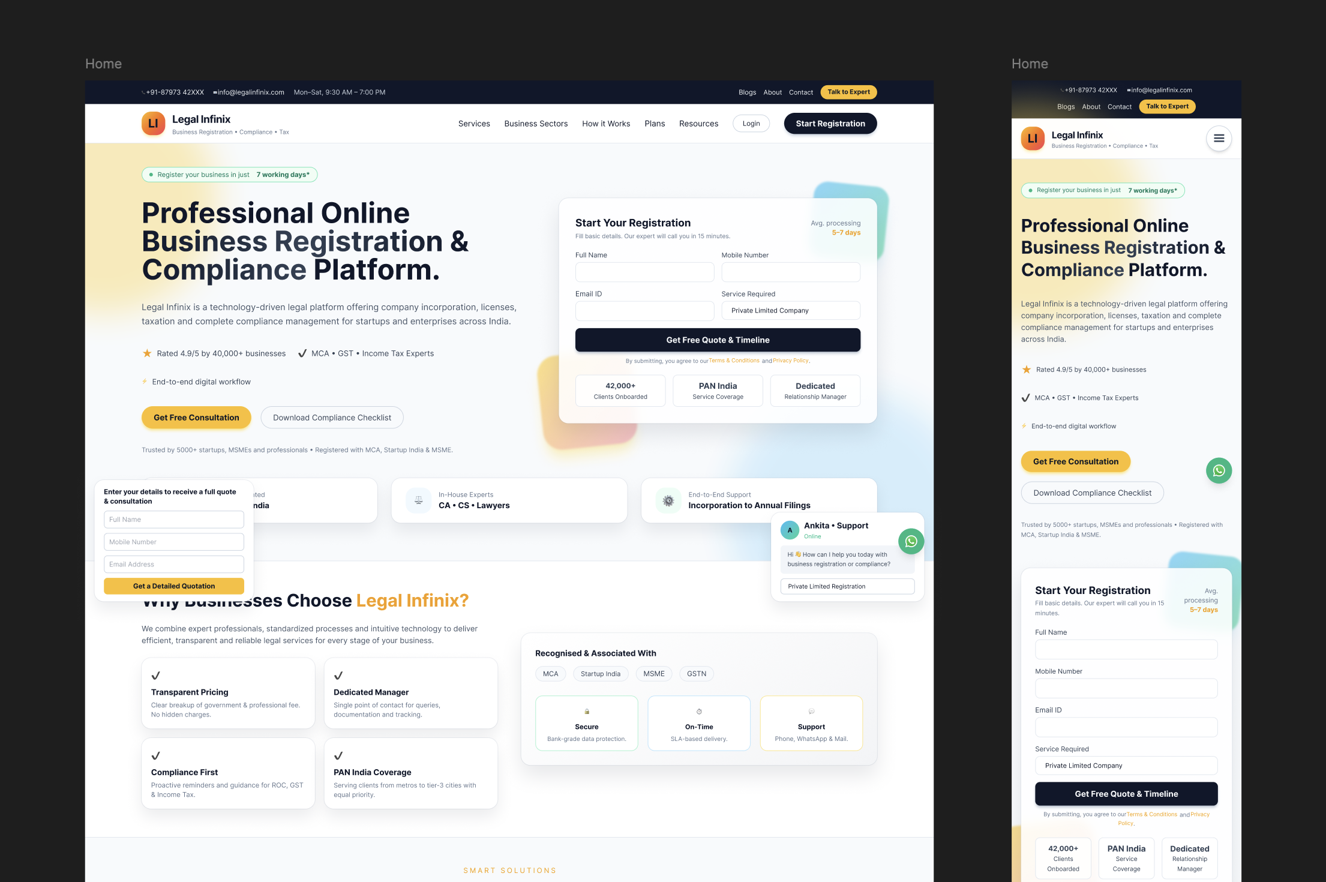The image size is (1326, 882).
Task: Open Services in the desktop navigation
Action: point(474,124)
